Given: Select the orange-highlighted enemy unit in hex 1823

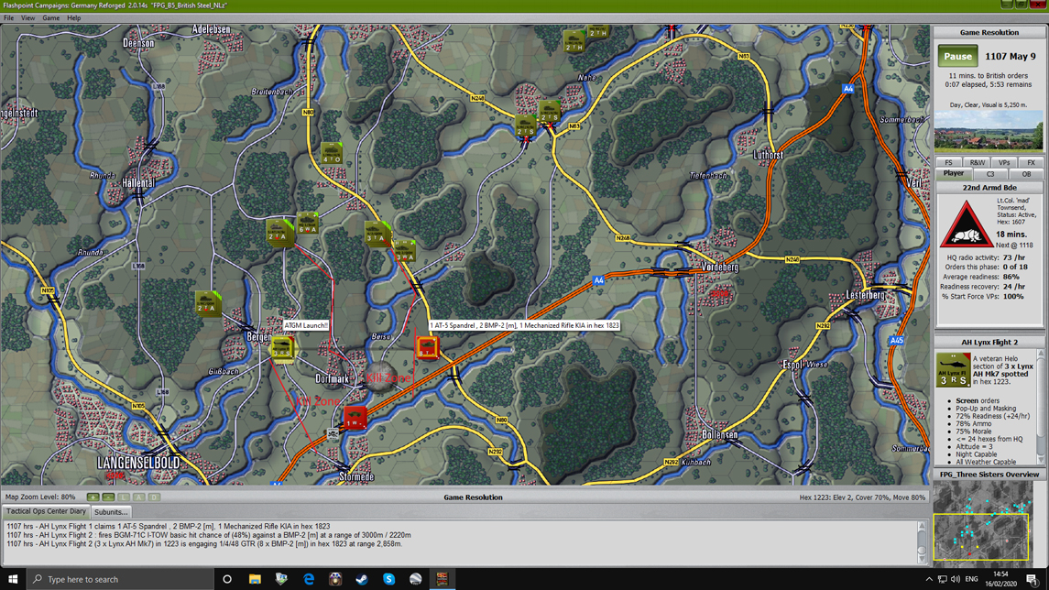Looking at the screenshot, I should [428, 348].
